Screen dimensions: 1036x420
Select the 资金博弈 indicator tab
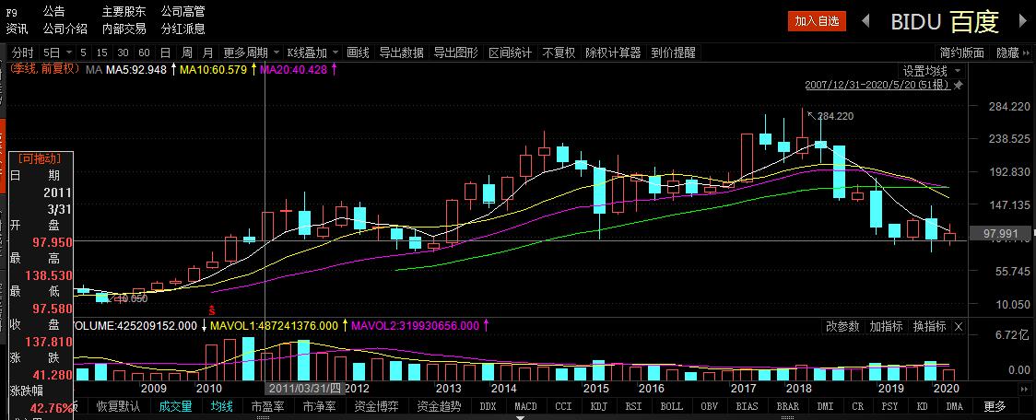pos(376,406)
